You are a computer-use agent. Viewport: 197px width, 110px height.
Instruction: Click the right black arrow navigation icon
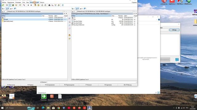pyautogui.click(x=31, y=5)
